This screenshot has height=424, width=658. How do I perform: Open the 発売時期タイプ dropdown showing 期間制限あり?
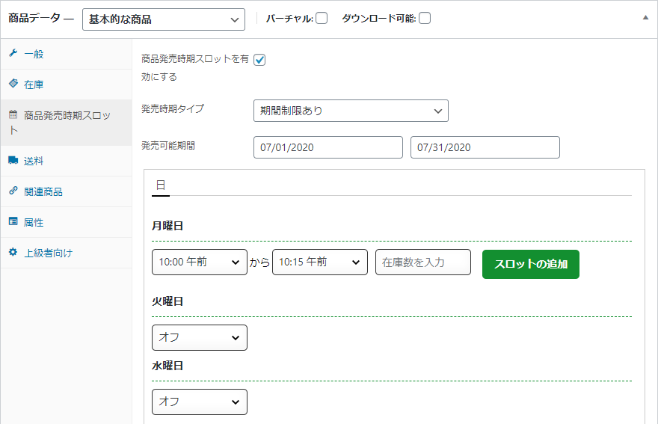[x=351, y=111]
